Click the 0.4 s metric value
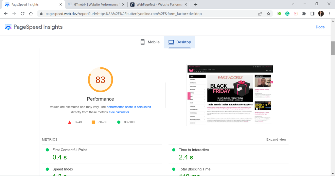Image resolution: width=335 pixels, height=176 pixels. pyautogui.click(x=60, y=157)
